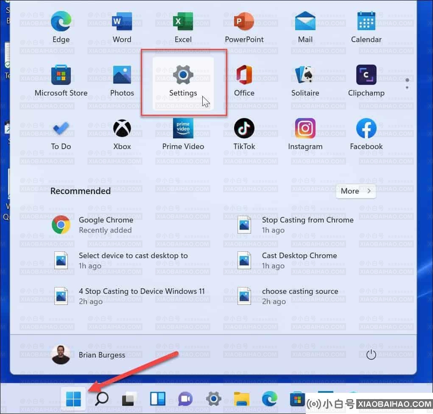Open Widgets from the taskbar
The height and width of the screenshot is (414, 433).
[x=158, y=399]
